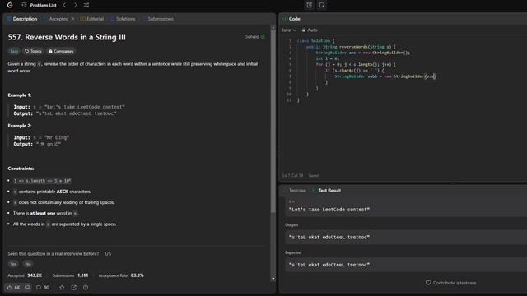This screenshot has height=296, width=527.
Task: Click into code line 7 in editor
Action: (x=385, y=76)
